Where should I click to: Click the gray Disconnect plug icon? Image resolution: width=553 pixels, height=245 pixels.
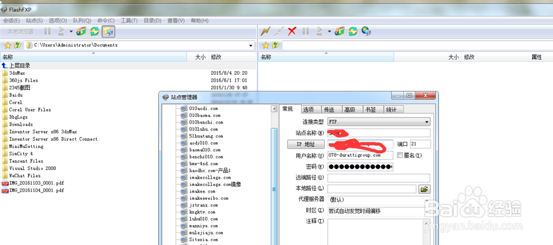278,31
